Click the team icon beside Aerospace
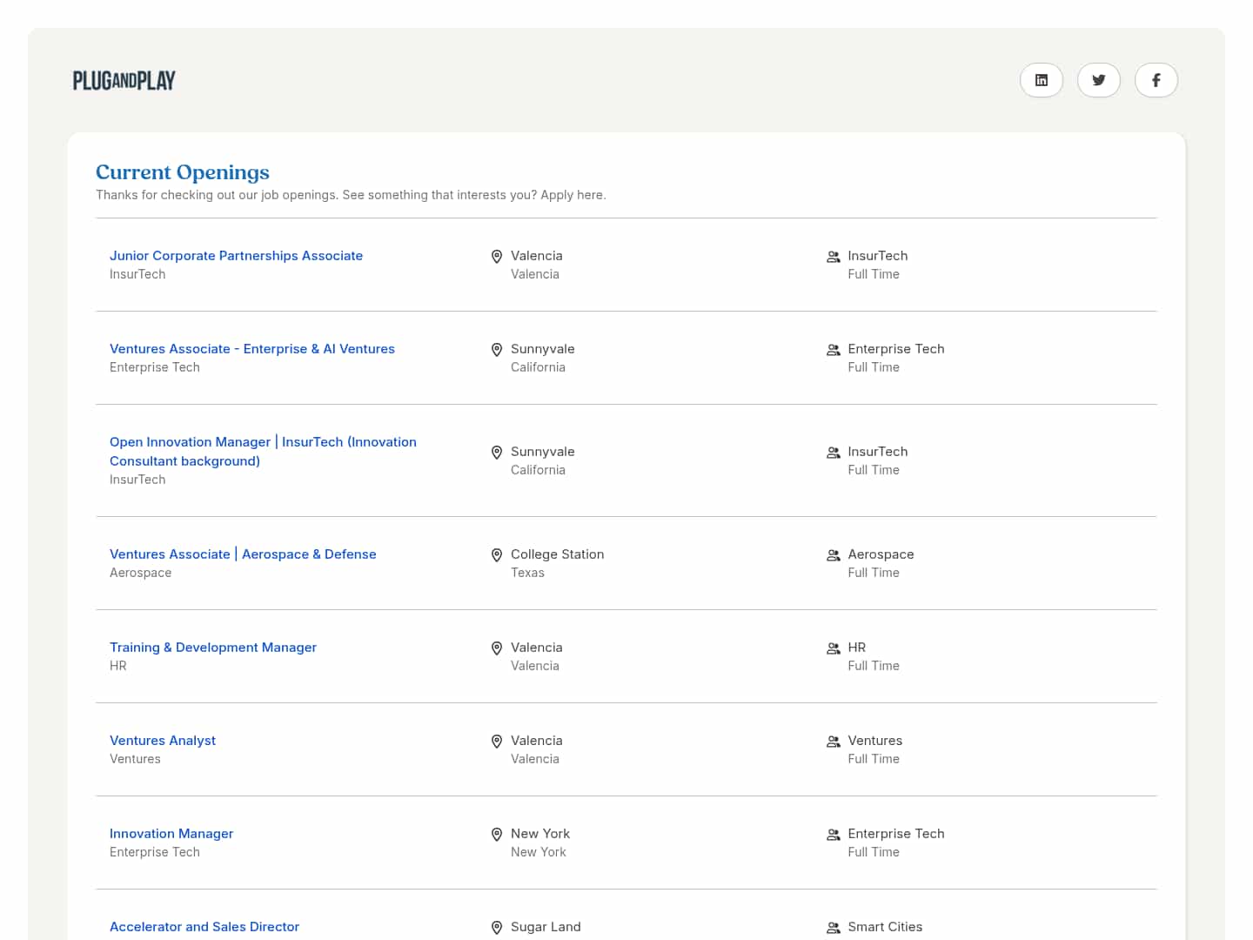1253x940 pixels. click(833, 555)
